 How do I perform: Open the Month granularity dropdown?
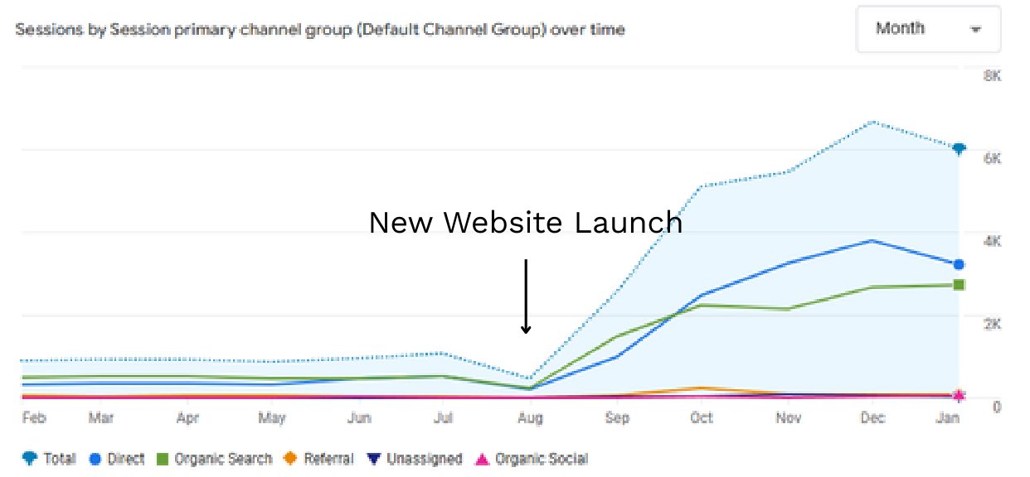(x=929, y=29)
